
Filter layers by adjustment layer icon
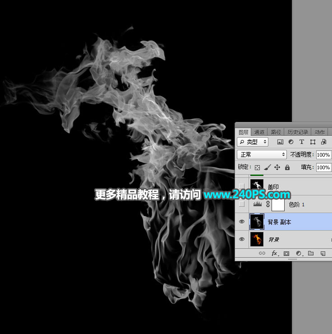point(291,142)
